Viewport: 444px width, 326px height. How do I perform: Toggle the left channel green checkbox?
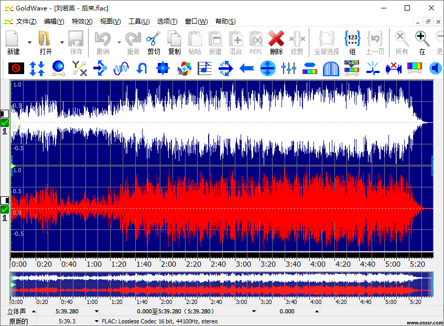pos(5,123)
